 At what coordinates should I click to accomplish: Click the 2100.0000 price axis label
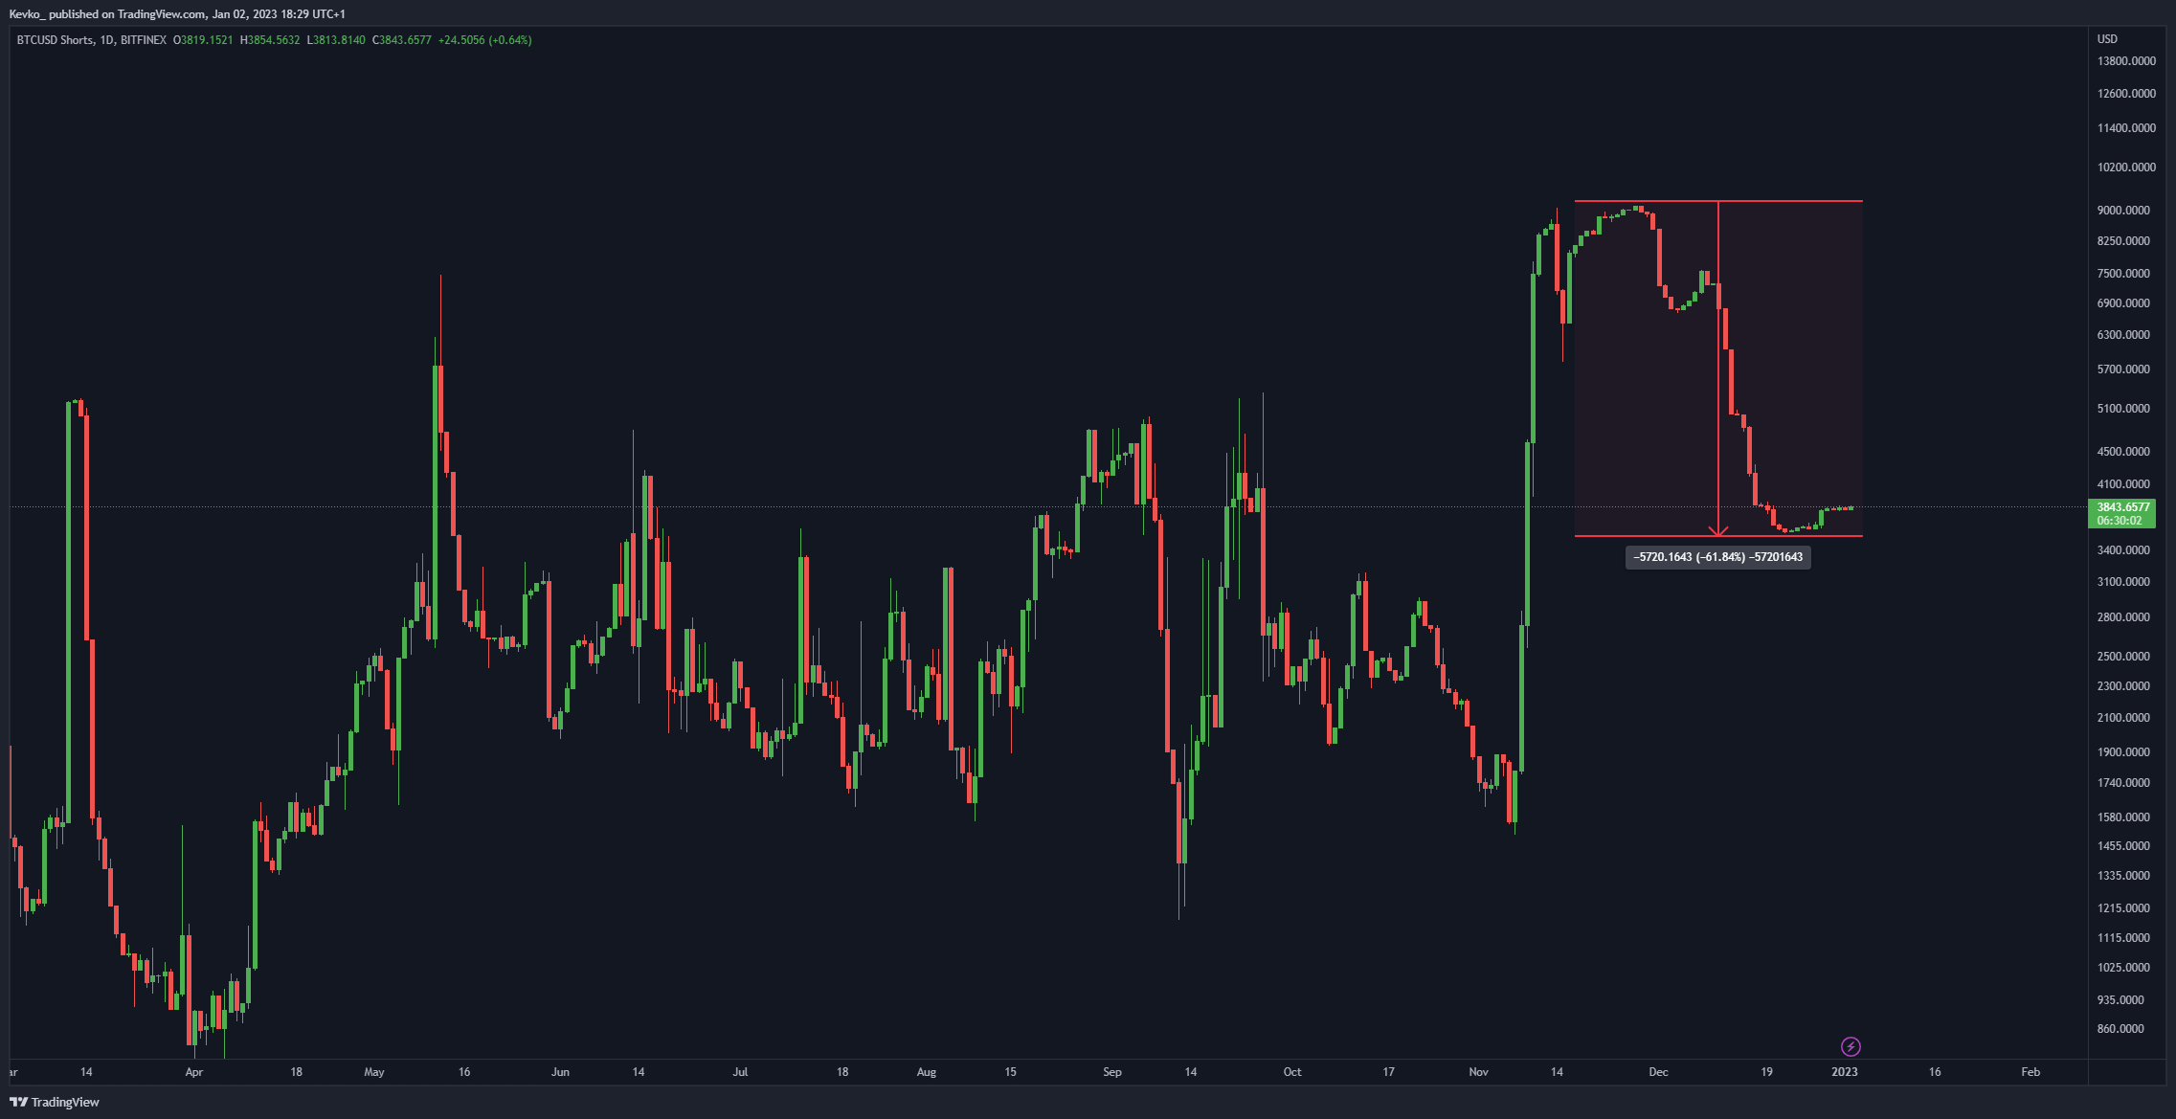pos(2123,718)
